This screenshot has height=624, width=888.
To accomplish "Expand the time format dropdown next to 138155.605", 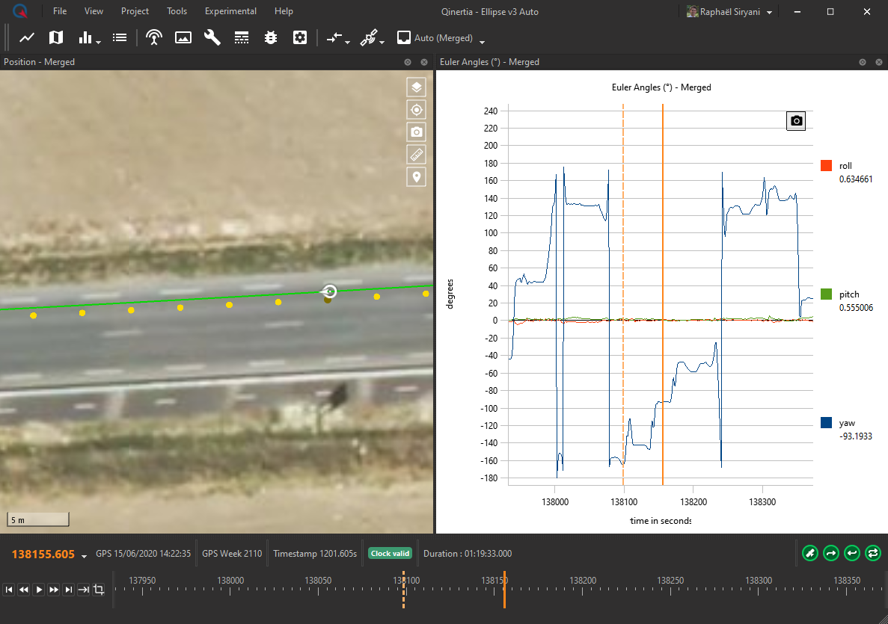I will (x=84, y=555).
